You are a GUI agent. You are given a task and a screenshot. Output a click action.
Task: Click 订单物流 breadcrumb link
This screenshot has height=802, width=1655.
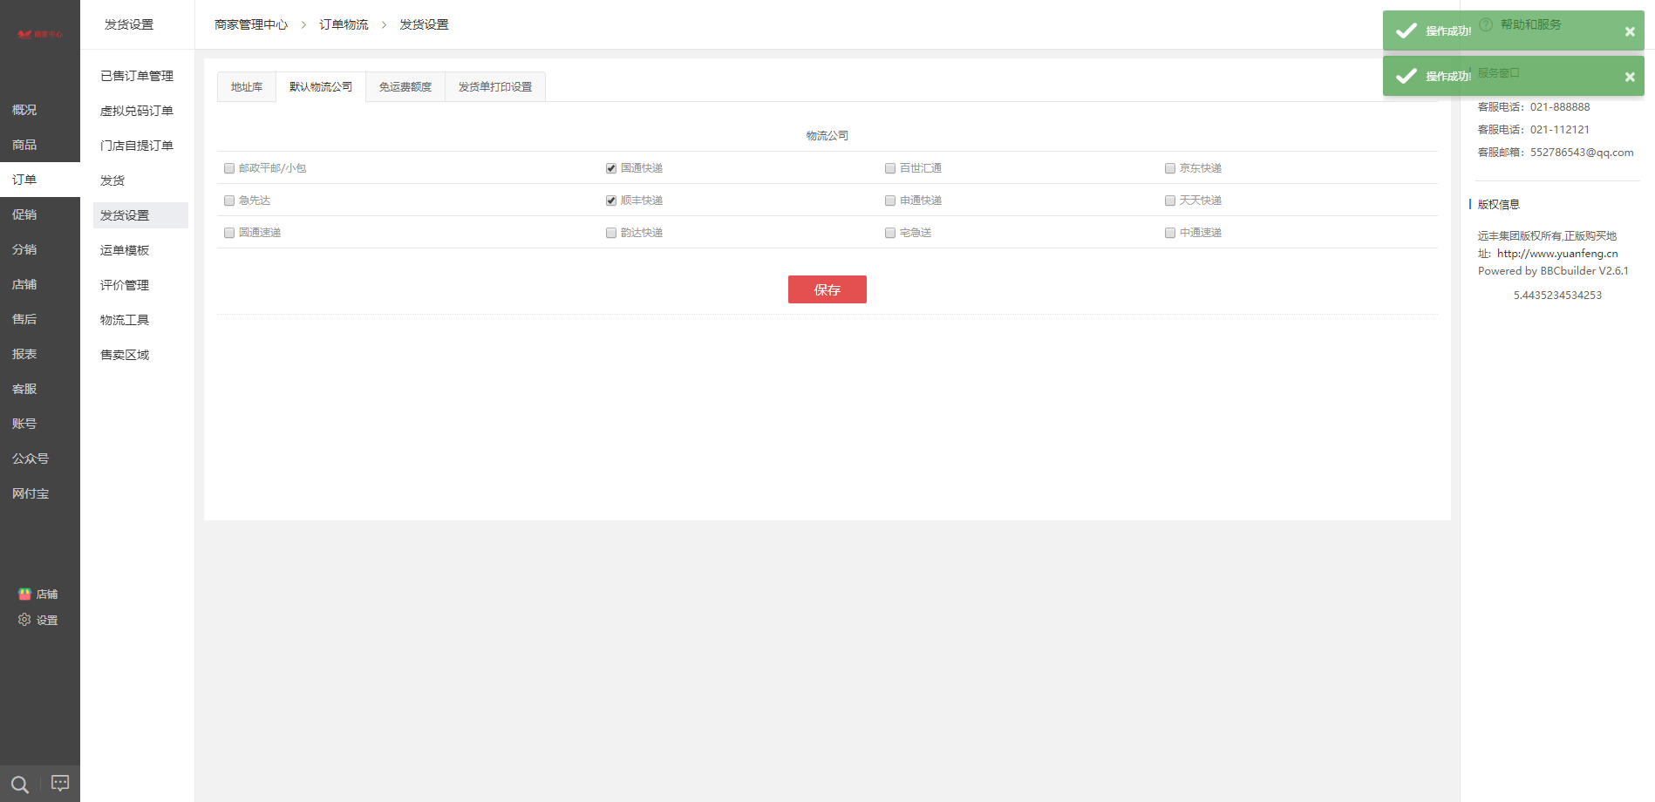point(344,24)
